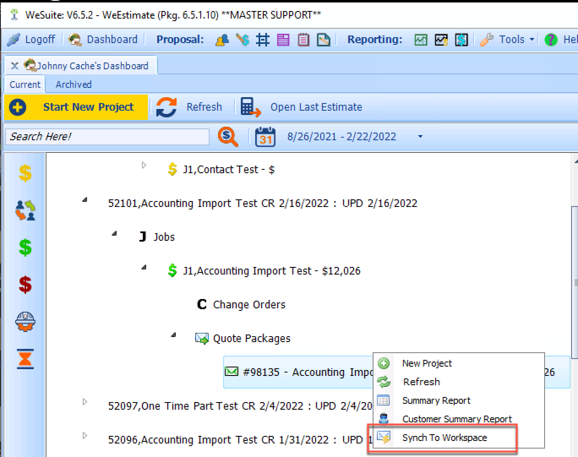Expand the J1,Contact Test node
The image size is (578, 457).
click(x=144, y=165)
